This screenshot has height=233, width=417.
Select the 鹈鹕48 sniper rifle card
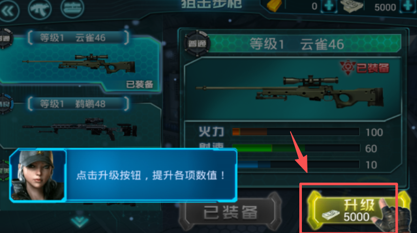point(80,122)
